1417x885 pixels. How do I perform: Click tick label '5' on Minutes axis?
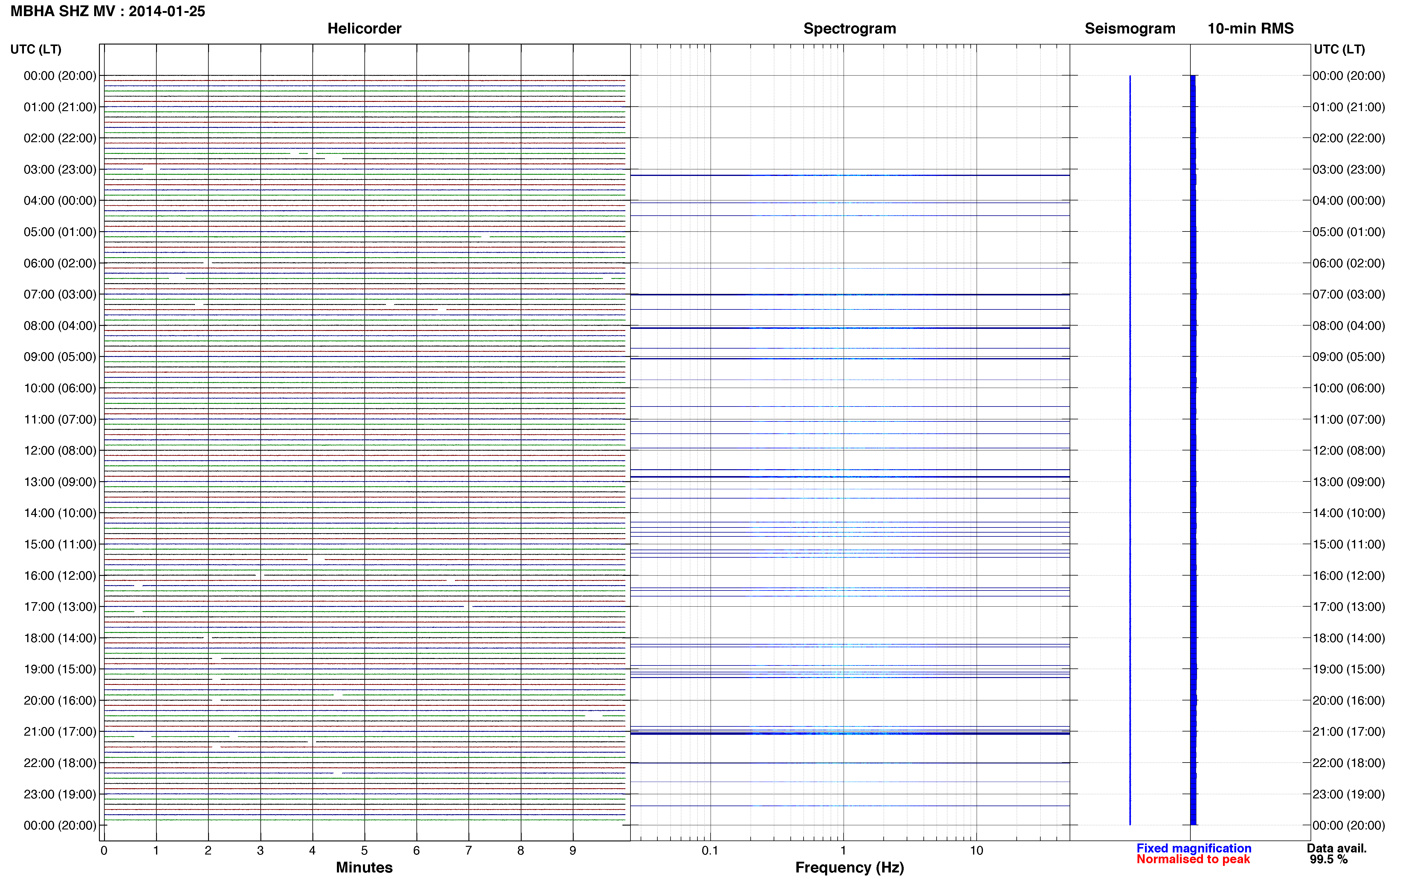[364, 850]
